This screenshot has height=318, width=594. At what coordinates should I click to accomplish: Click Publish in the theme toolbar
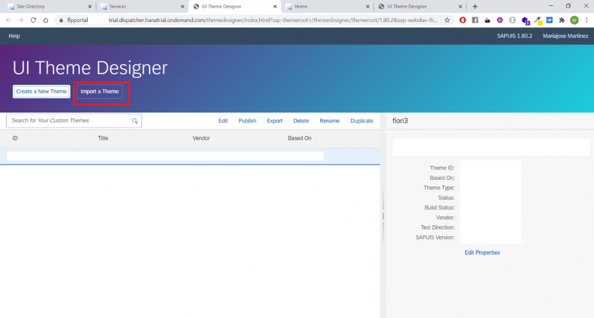[x=247, y=121]
